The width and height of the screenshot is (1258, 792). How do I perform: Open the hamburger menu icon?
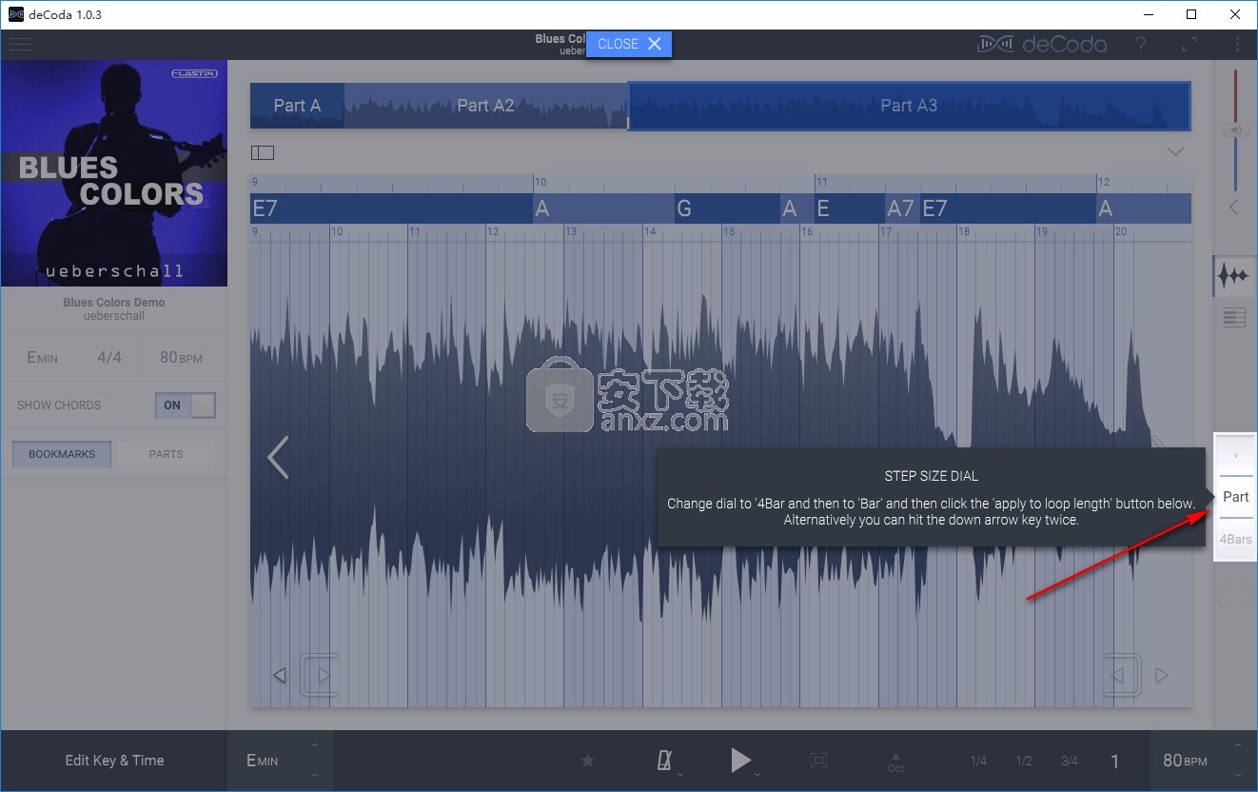pos(20,45)
